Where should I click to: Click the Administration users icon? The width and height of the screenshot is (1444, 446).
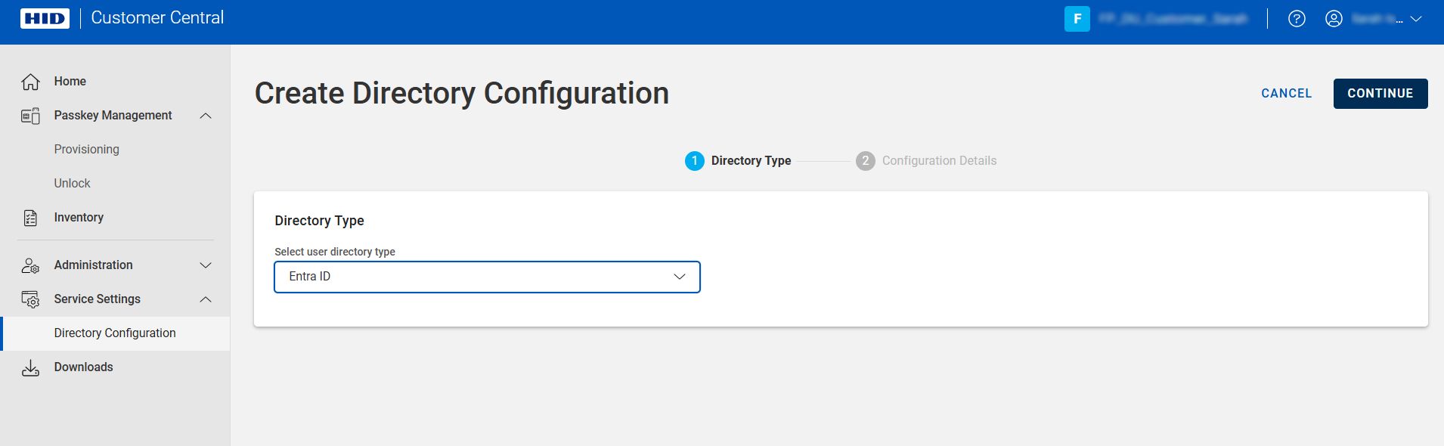coord(30,265)
